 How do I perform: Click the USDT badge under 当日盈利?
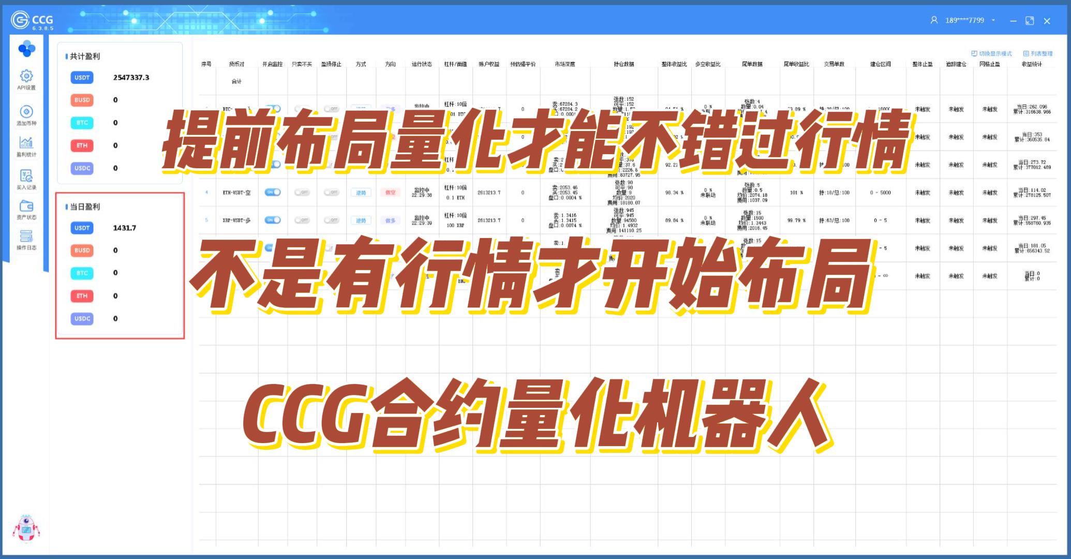(x=82, y=228)
